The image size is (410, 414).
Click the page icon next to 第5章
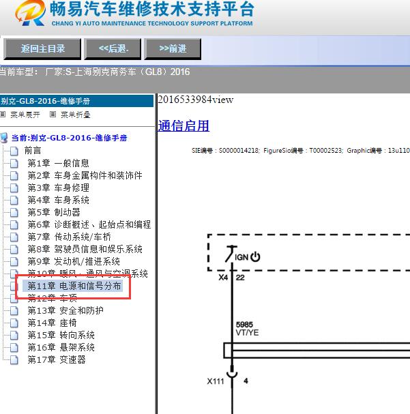[14, 213]
